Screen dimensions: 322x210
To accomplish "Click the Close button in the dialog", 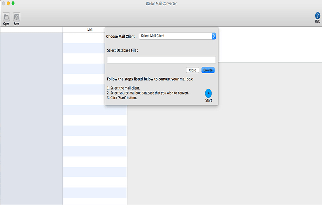I will pos(192,70).
